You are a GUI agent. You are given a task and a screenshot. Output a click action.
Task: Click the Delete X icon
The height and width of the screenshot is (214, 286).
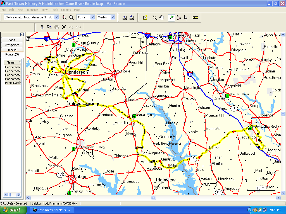[64, 27]
